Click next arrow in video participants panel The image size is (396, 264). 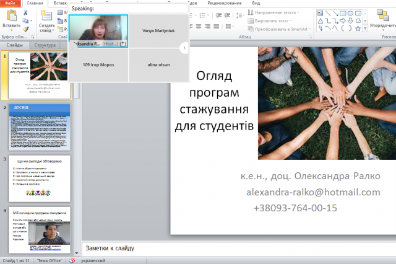click(184, 48)
